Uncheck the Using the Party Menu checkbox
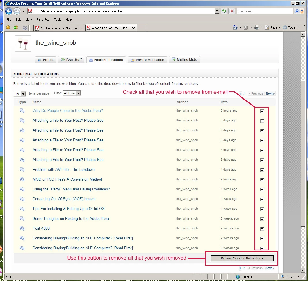The height and width of the screenshot is (281, 308). pyautogui.click(x=262, y=189)
